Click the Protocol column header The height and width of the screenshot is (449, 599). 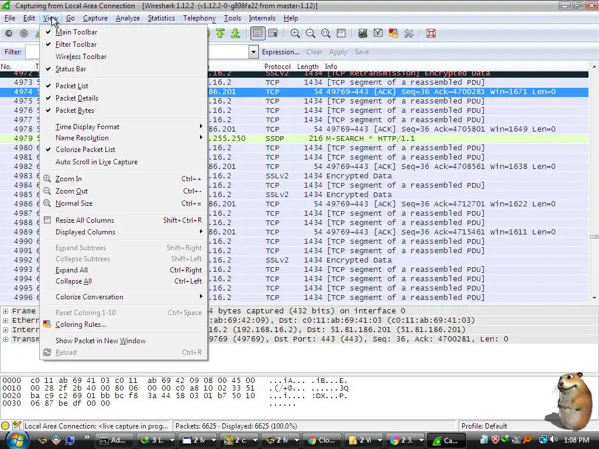(277, 67)
